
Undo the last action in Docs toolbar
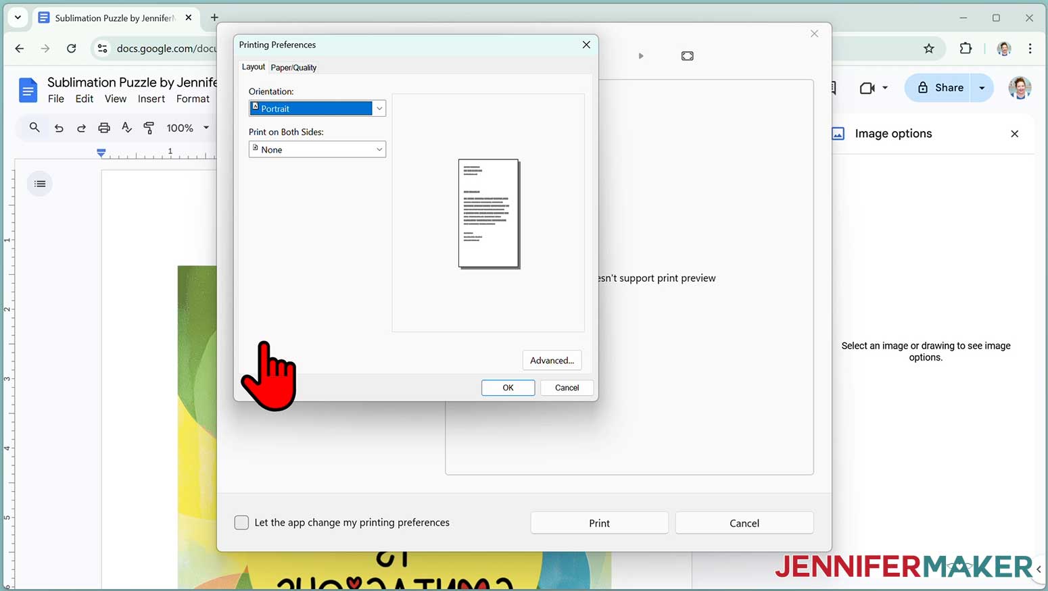(x=59, y=128)
